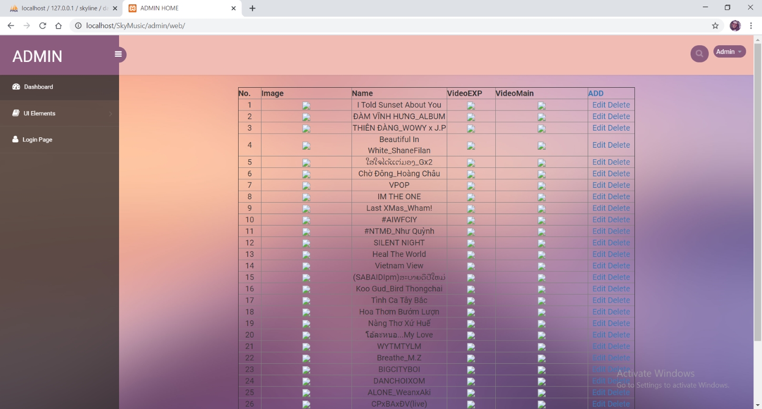Image resolution: width=762 pixels, height=409 pixels.
Task: Click the VideoMain icon for WYTMTYLM row
Action: point(541,347)
